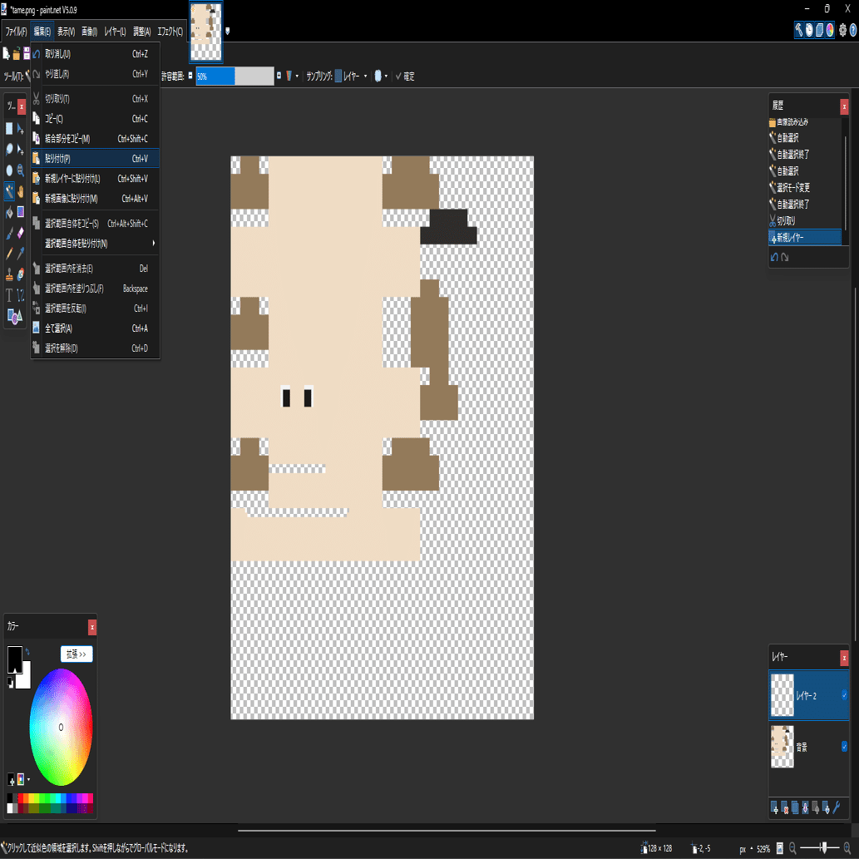Select the Paintbrush tool
Image resolution: width=859 pixels, height=859 pixels.
pos(9,234)
